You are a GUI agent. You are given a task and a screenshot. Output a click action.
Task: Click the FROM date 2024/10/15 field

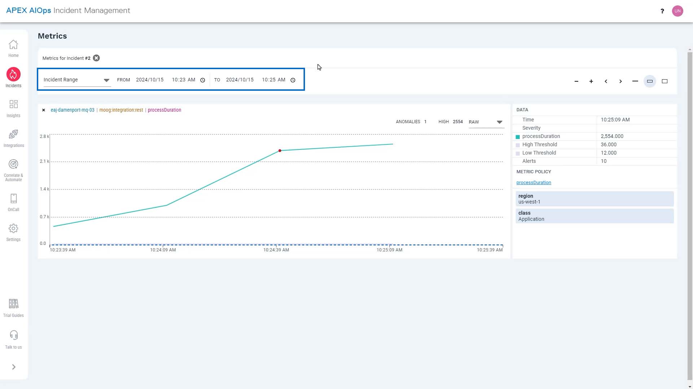(x=149, y=80)
